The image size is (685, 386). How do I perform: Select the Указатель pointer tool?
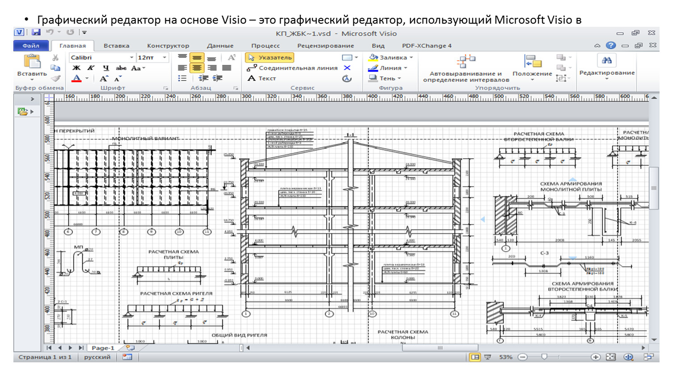pyautogui.click(x=269, y=58)
